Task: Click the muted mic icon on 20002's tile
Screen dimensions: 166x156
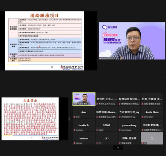Action: 97,130
